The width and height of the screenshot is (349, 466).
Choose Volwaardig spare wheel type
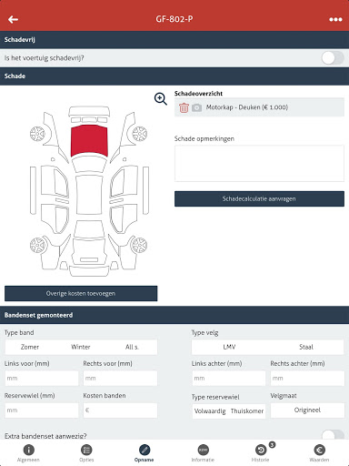coord(210,411)
